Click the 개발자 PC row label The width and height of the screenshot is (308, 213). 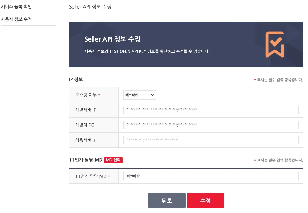[84, 125]
